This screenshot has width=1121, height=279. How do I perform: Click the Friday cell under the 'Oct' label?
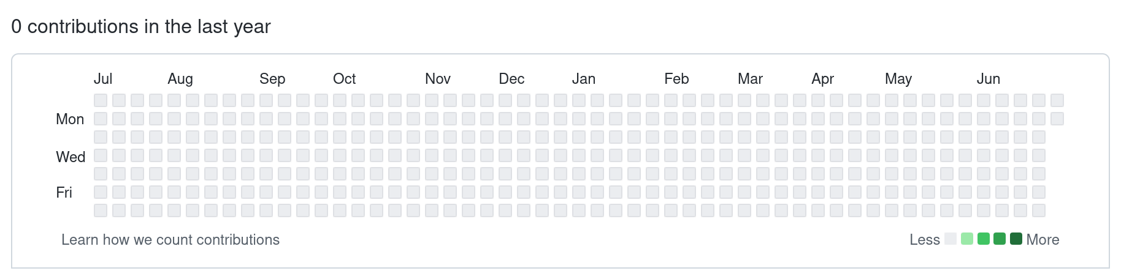(340, 192)
